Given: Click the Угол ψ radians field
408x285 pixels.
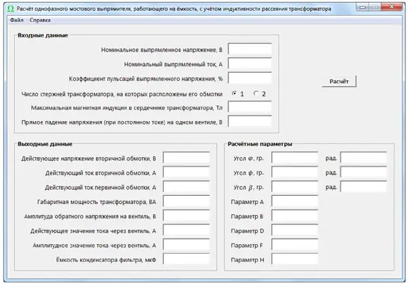Looking at the screenshot, I should (363, 173).
